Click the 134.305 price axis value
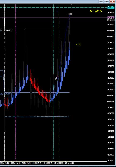Screen dimensions: 116x167 (x=111, y=125)
